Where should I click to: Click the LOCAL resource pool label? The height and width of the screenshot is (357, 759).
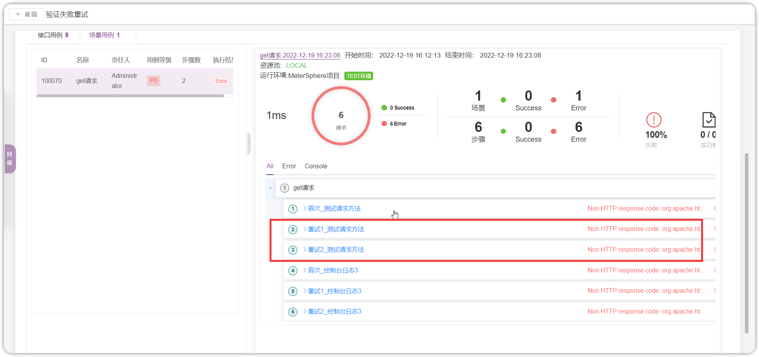tap(297, 66)
